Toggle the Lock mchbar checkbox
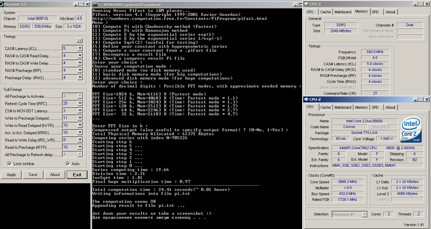This screenshot has width=431, height=229. click(x=10, y=164)
